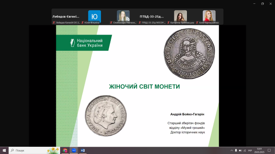Select Алла Карнаушенко participant thumbnail
Viewport: 275px width, 154px height.
(209, 17)
